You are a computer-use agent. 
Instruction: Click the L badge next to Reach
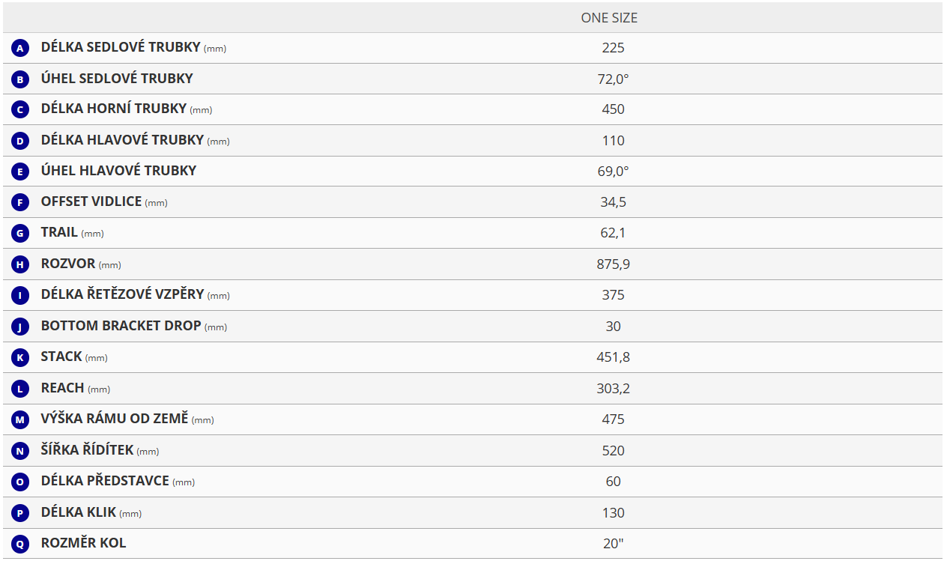tap(20, 389)
